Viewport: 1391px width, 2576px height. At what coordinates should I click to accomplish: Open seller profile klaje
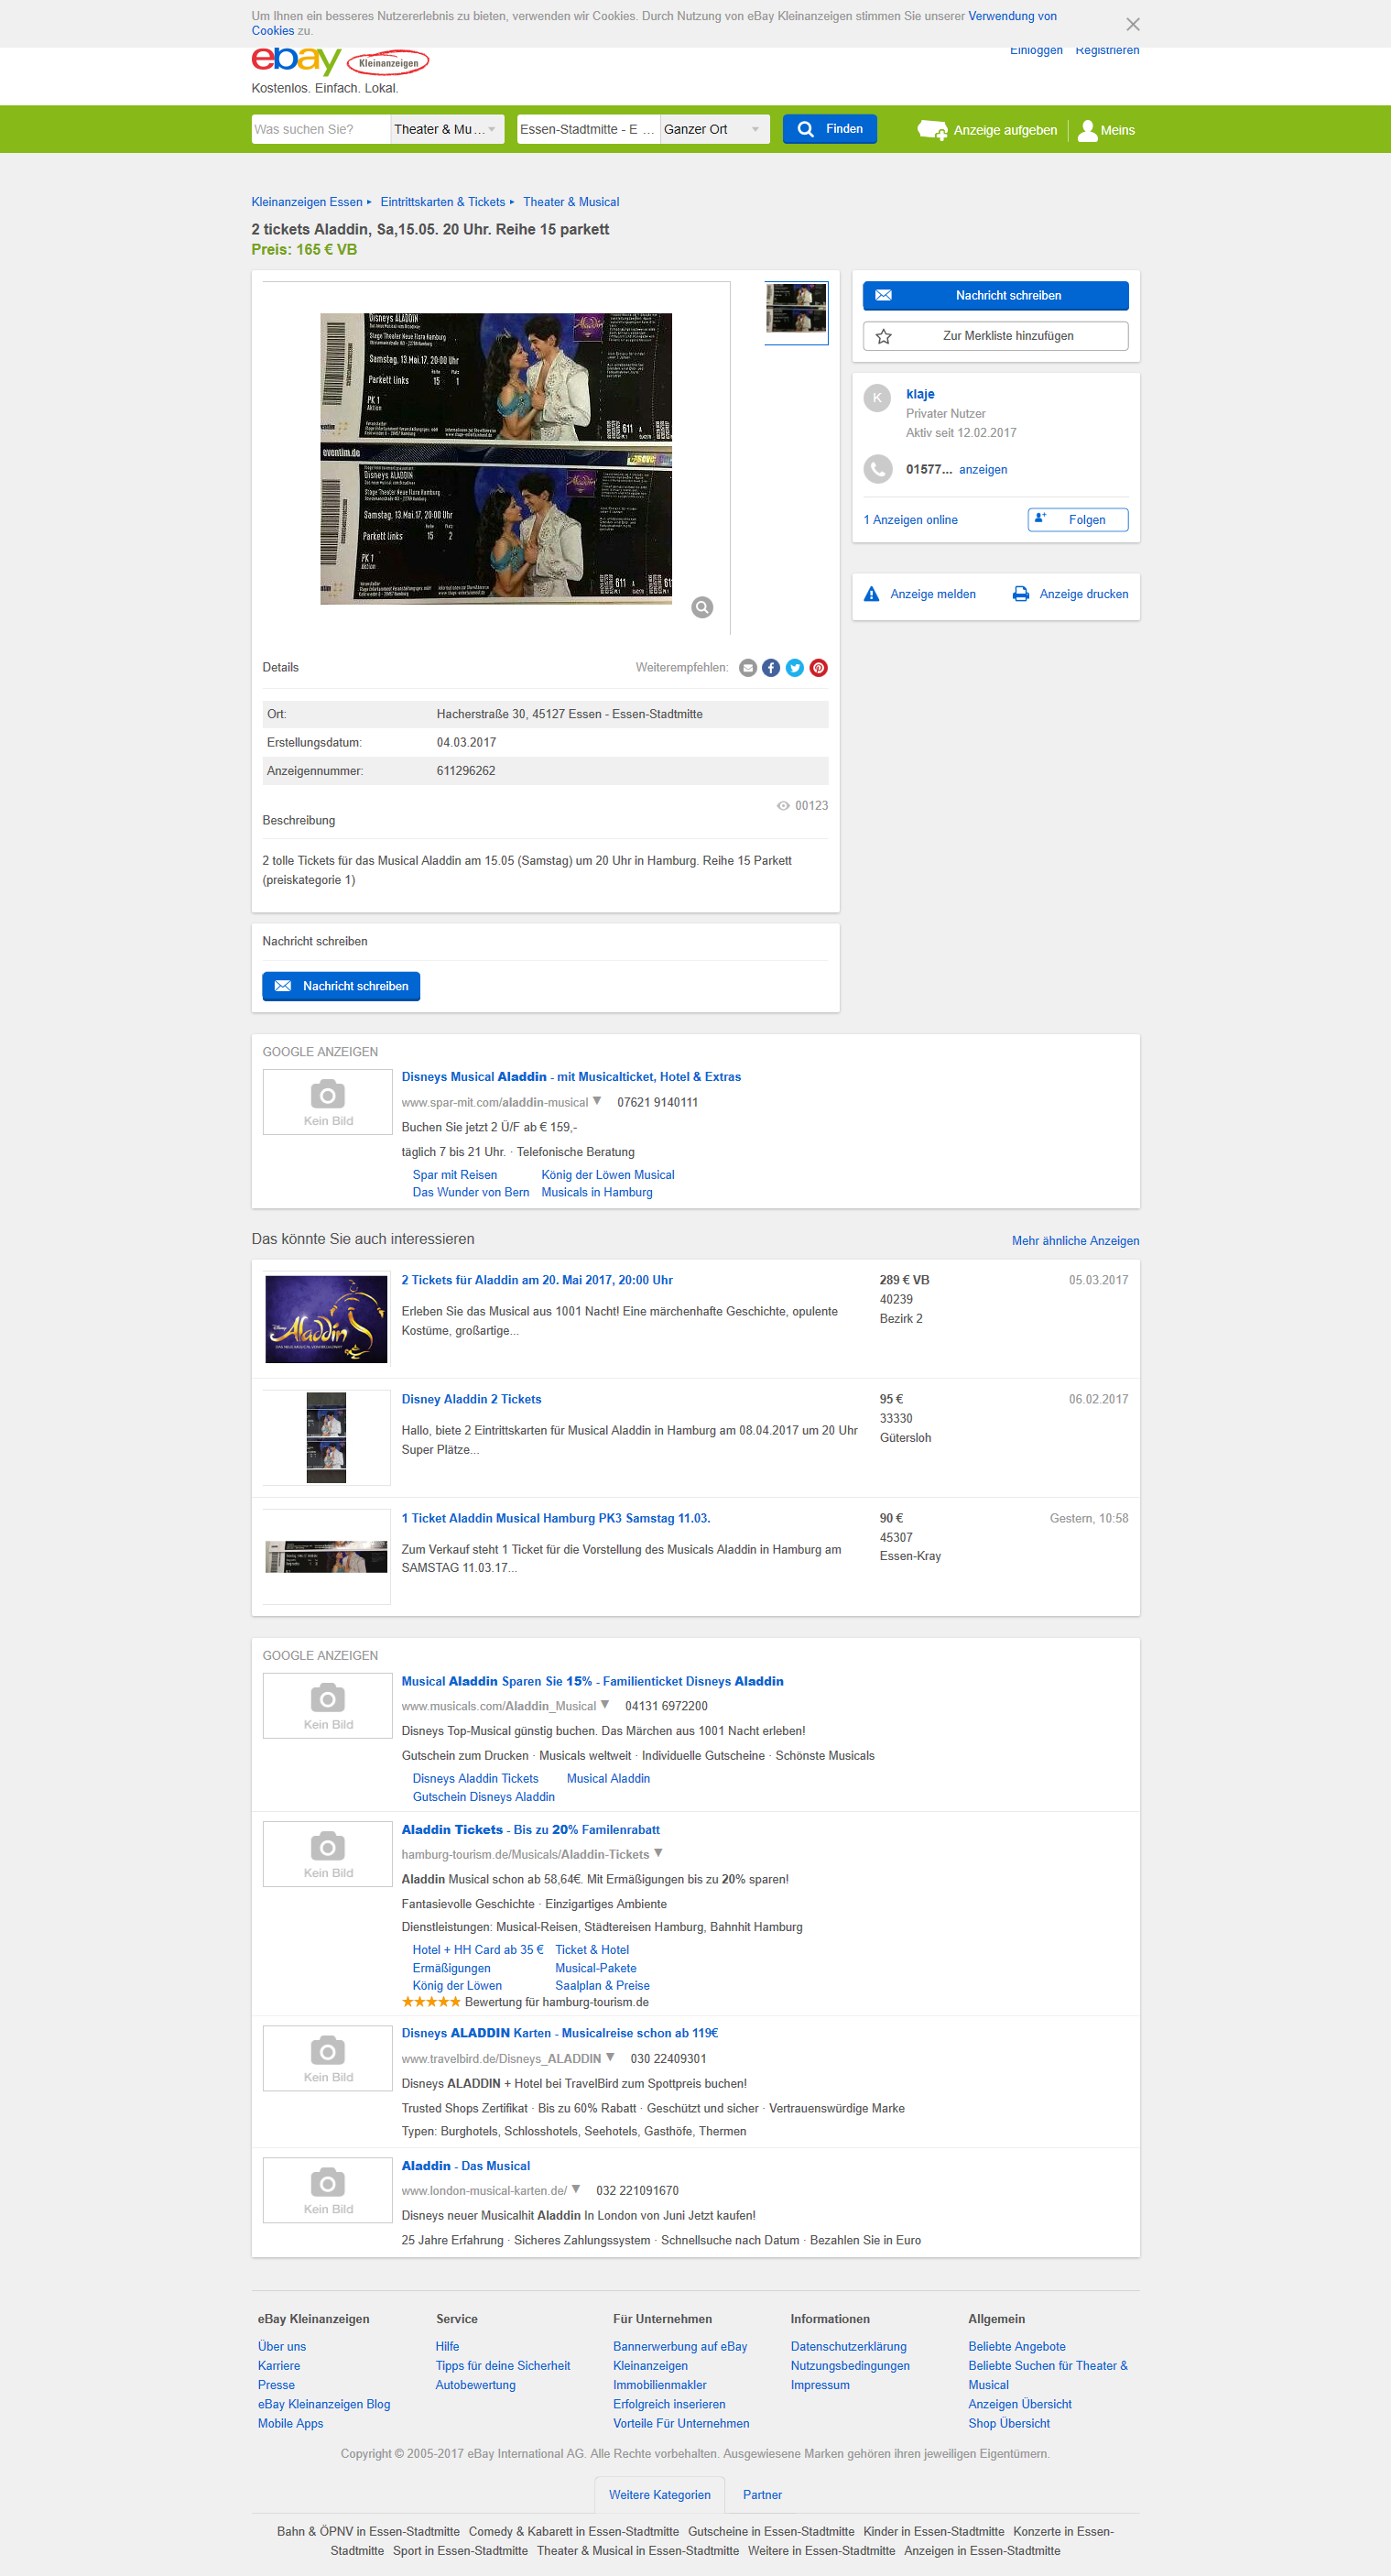[x=919, y=394]
